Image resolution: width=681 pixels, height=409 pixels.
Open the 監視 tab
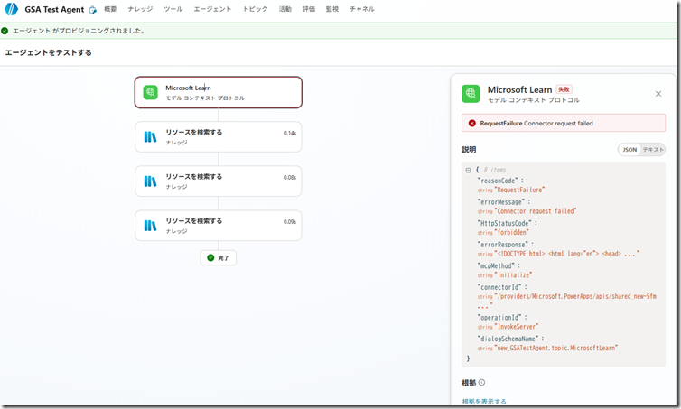tap(332, 9)
